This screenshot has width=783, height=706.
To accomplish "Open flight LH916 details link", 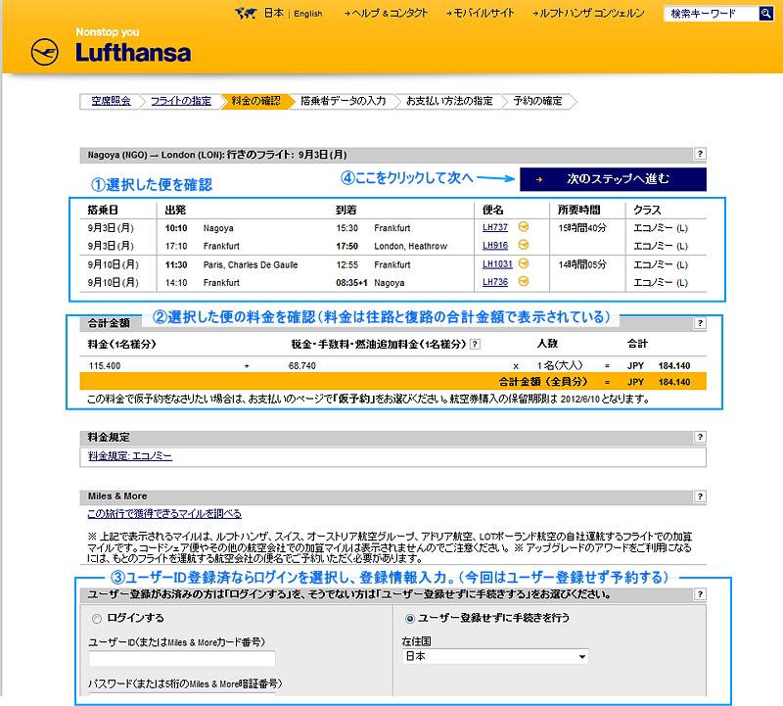I will 495,246.
